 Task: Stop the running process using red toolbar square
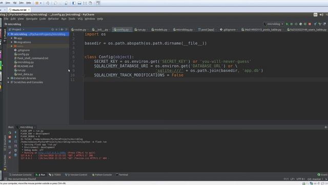[x=310, y=24]
